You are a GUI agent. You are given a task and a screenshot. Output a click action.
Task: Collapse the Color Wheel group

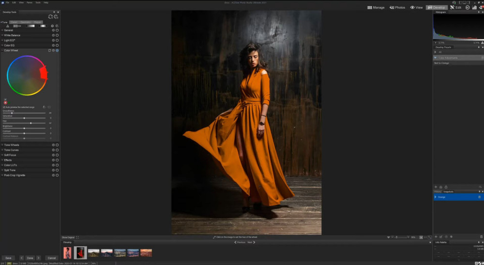(2, 50)
